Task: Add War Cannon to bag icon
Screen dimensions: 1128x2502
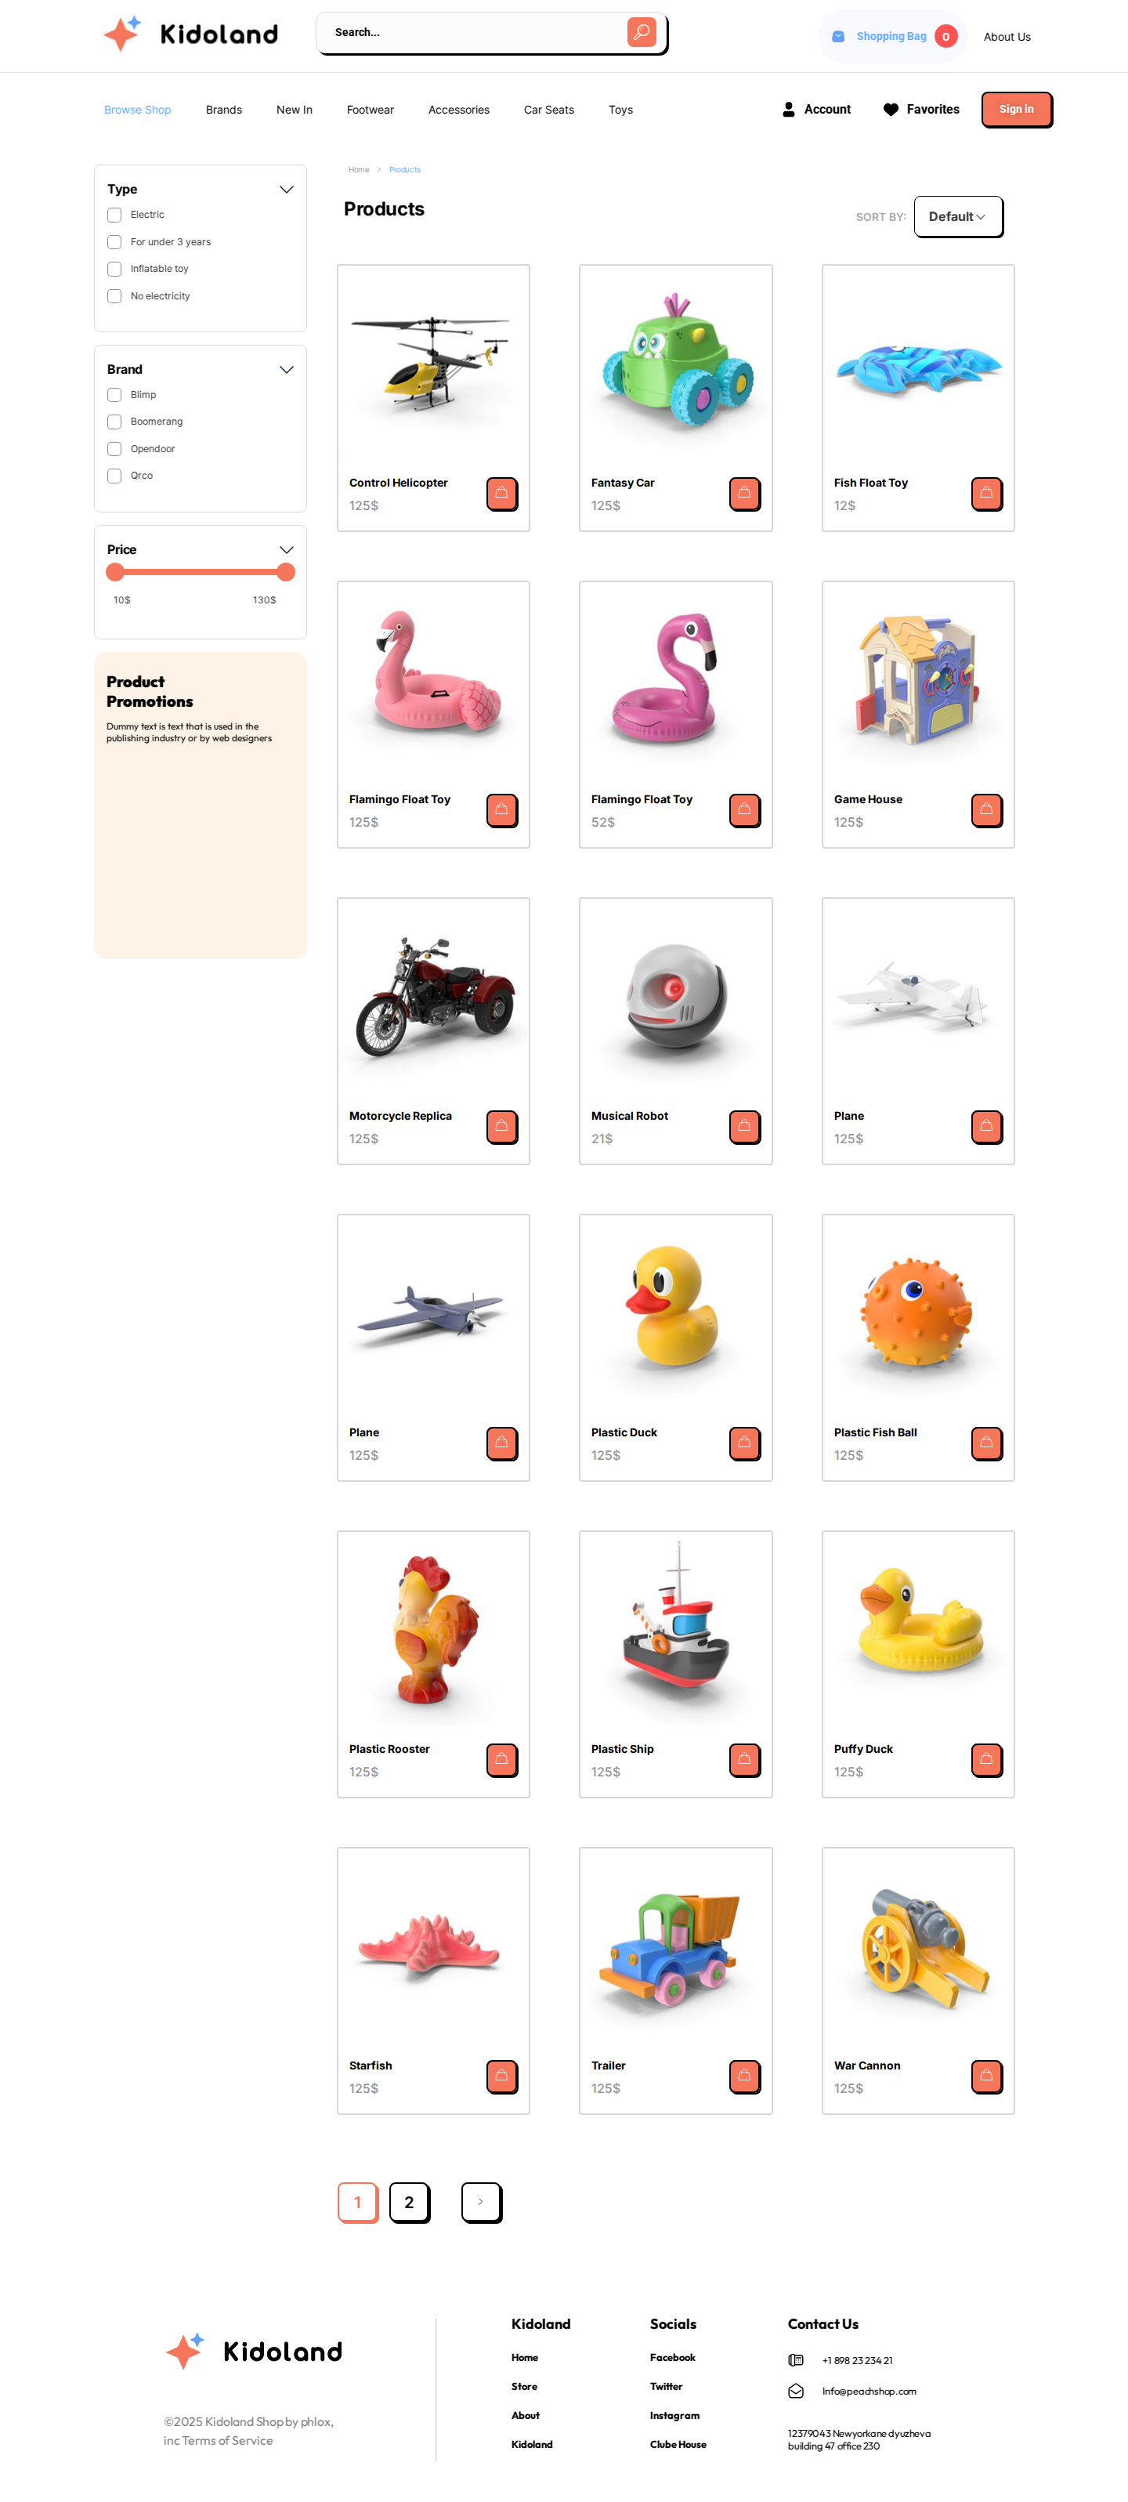Action: (986, 2077)
